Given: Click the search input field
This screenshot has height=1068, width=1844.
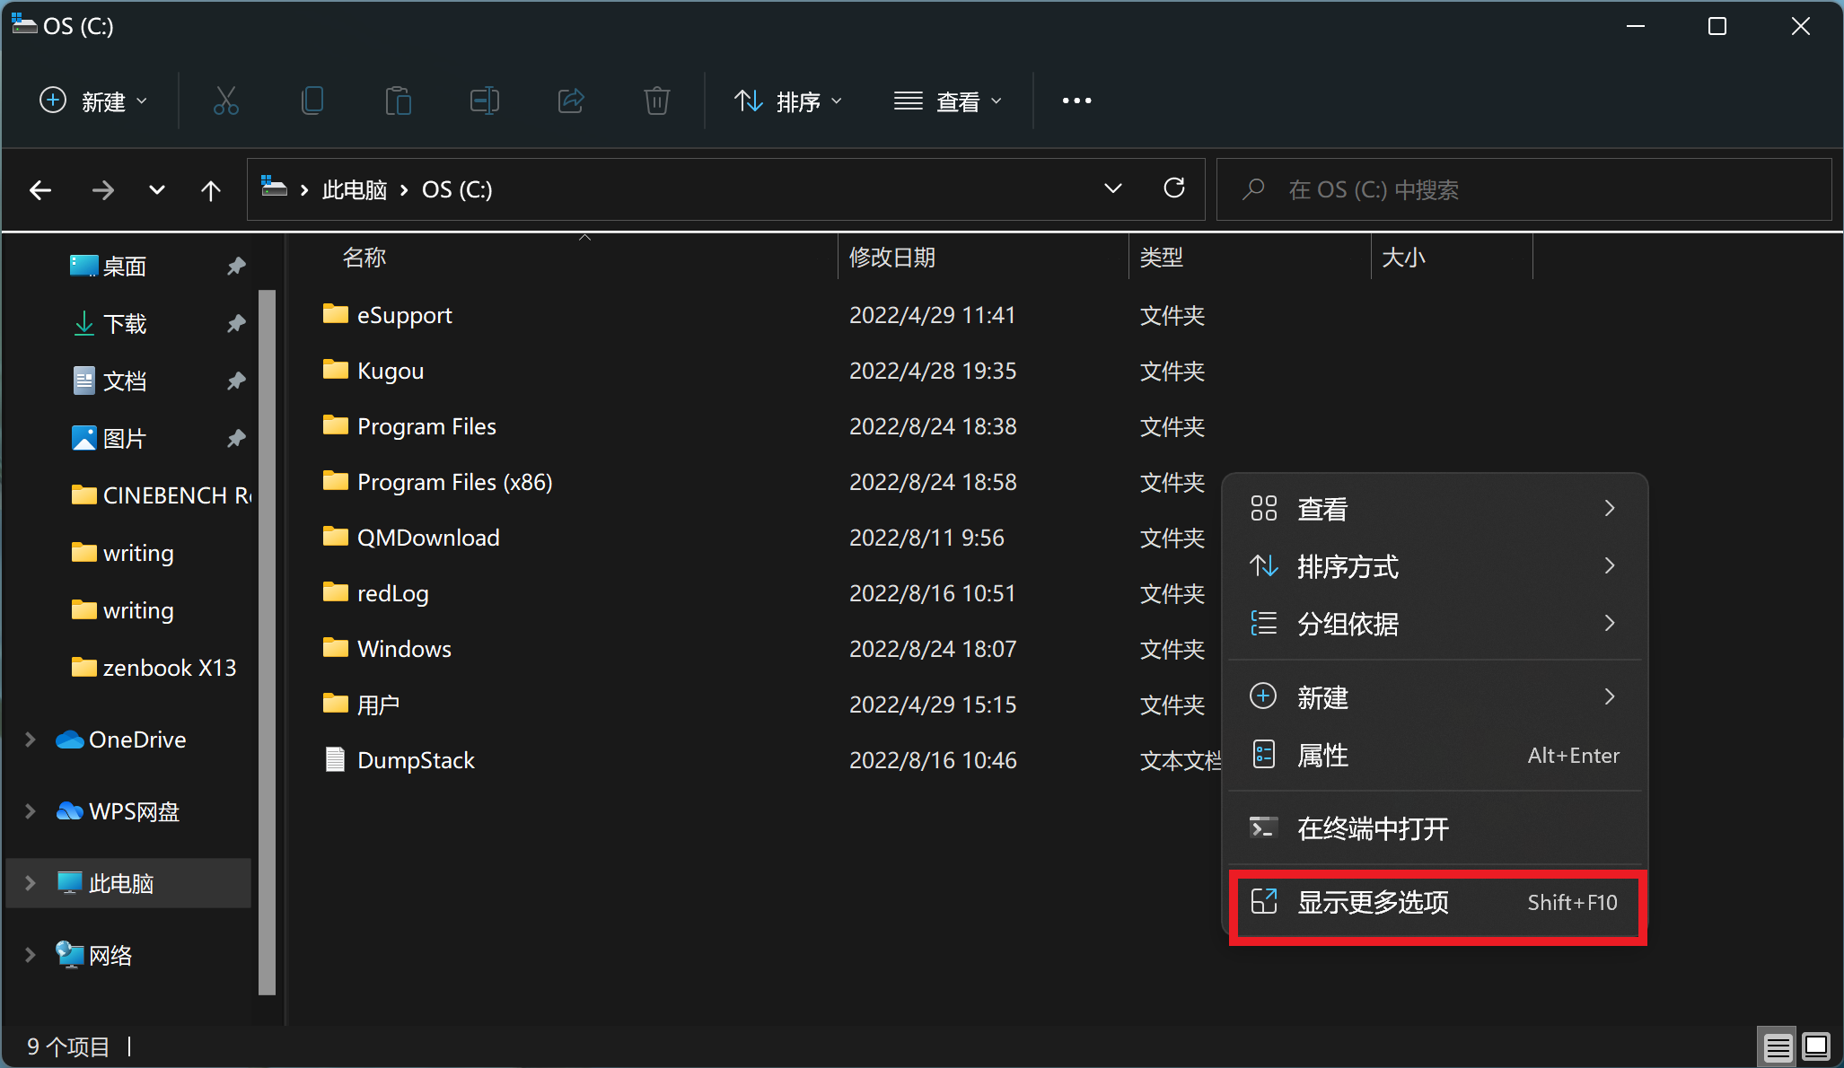Looking at the screenshot, I should [1521, 189].
